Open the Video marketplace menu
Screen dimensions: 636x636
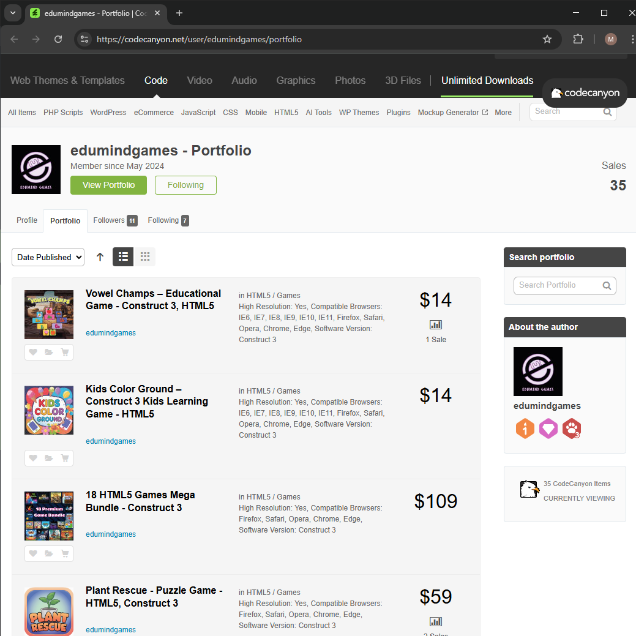pyautogui.click(x=200, y=80)
